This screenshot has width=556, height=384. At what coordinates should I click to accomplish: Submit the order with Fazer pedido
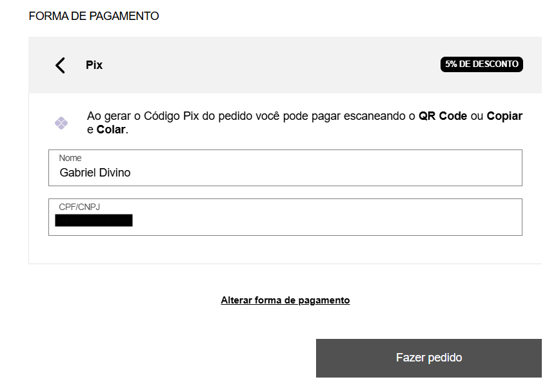tap(429, 358)
